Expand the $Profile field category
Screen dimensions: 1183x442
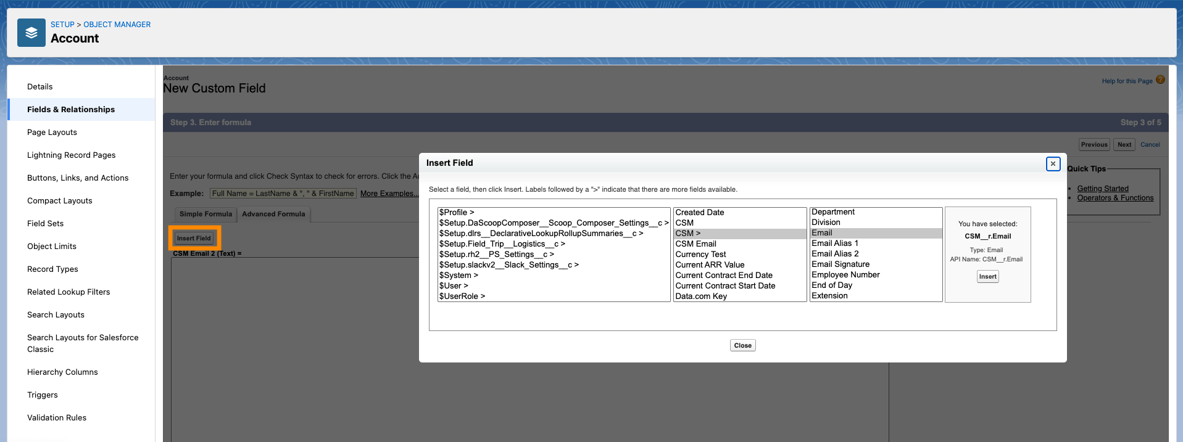(554, 213)
